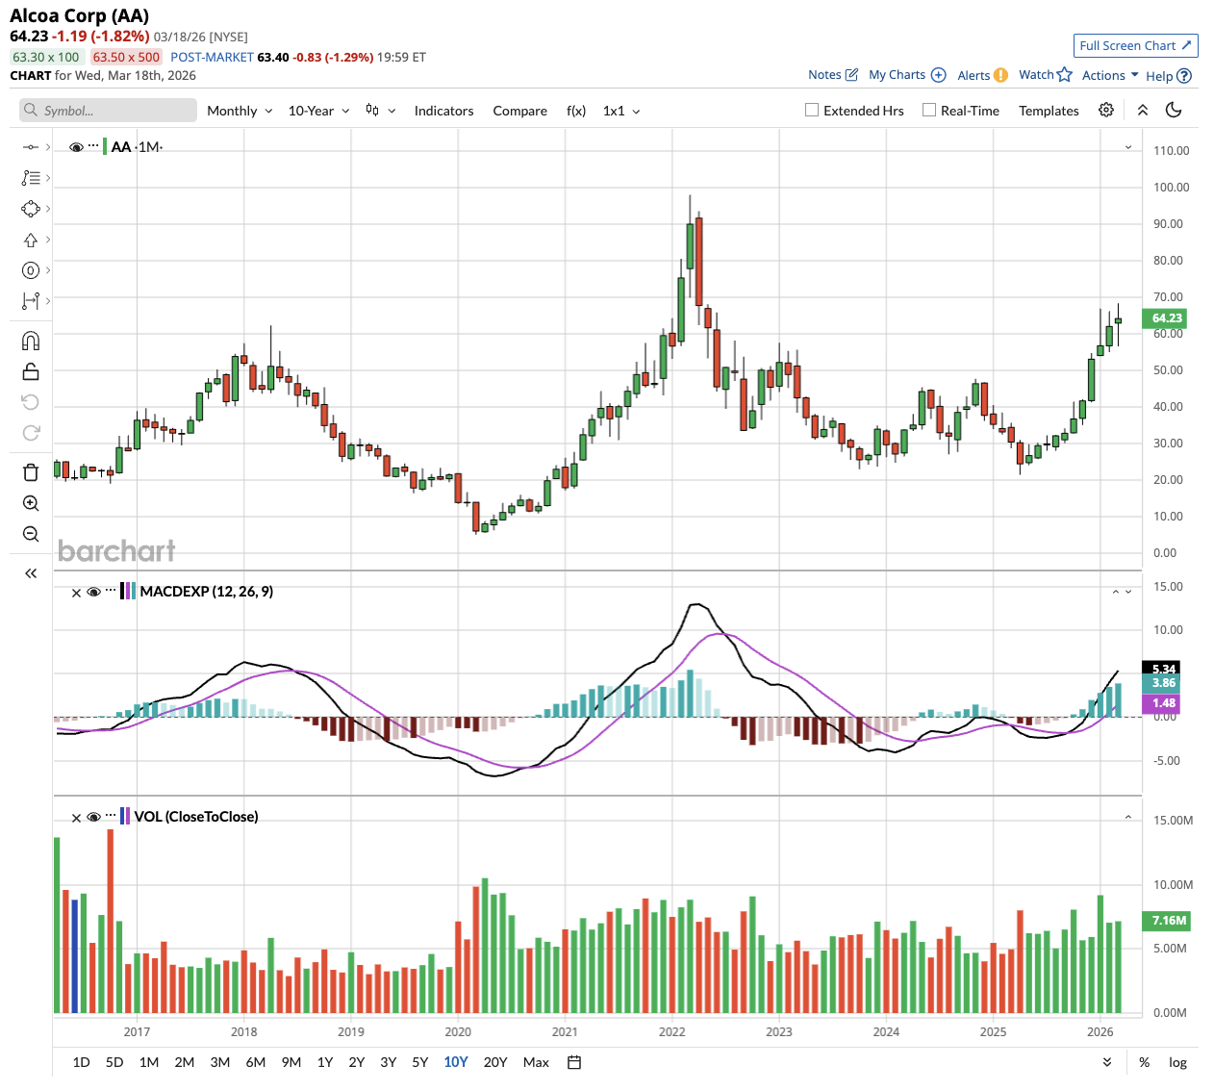Click the Symbol search field
The width and height of the screenshot is (1214, 1091).
(108, 111)
